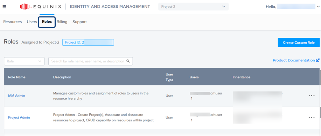Click the Equinix logo

click(41, 7)
